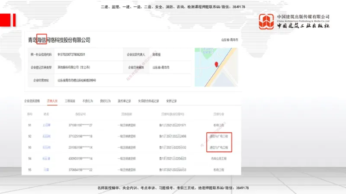This screenshot has width=346, height=194.
Task: Switch to the 企业资质资格 tab
Action: pyautogui.click(x=32, y=101)
